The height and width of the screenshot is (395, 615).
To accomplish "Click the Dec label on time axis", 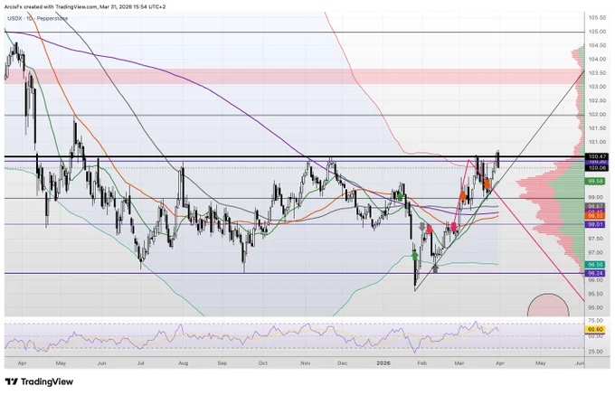I will pyautogui.click(x=343, y=363).
